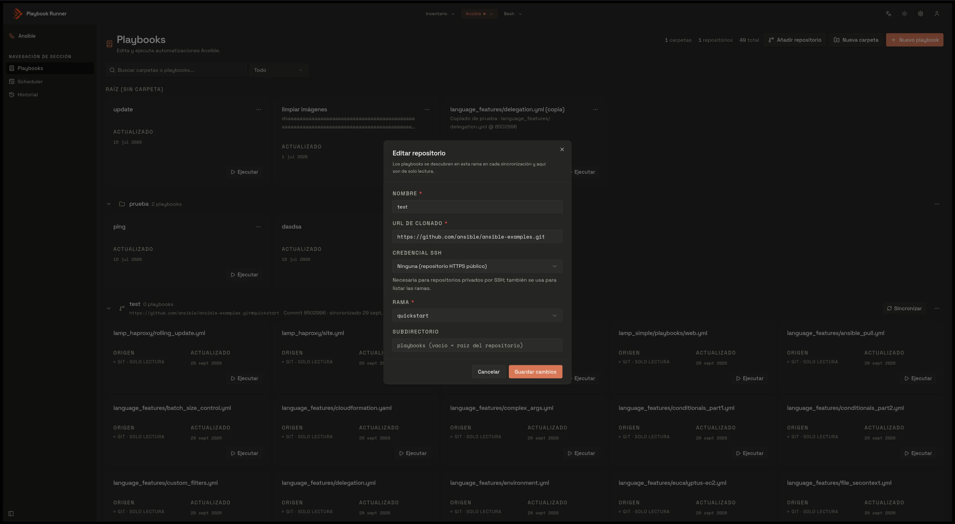Click the Buscar carpetas o playbooks search box

pos(176,70)
